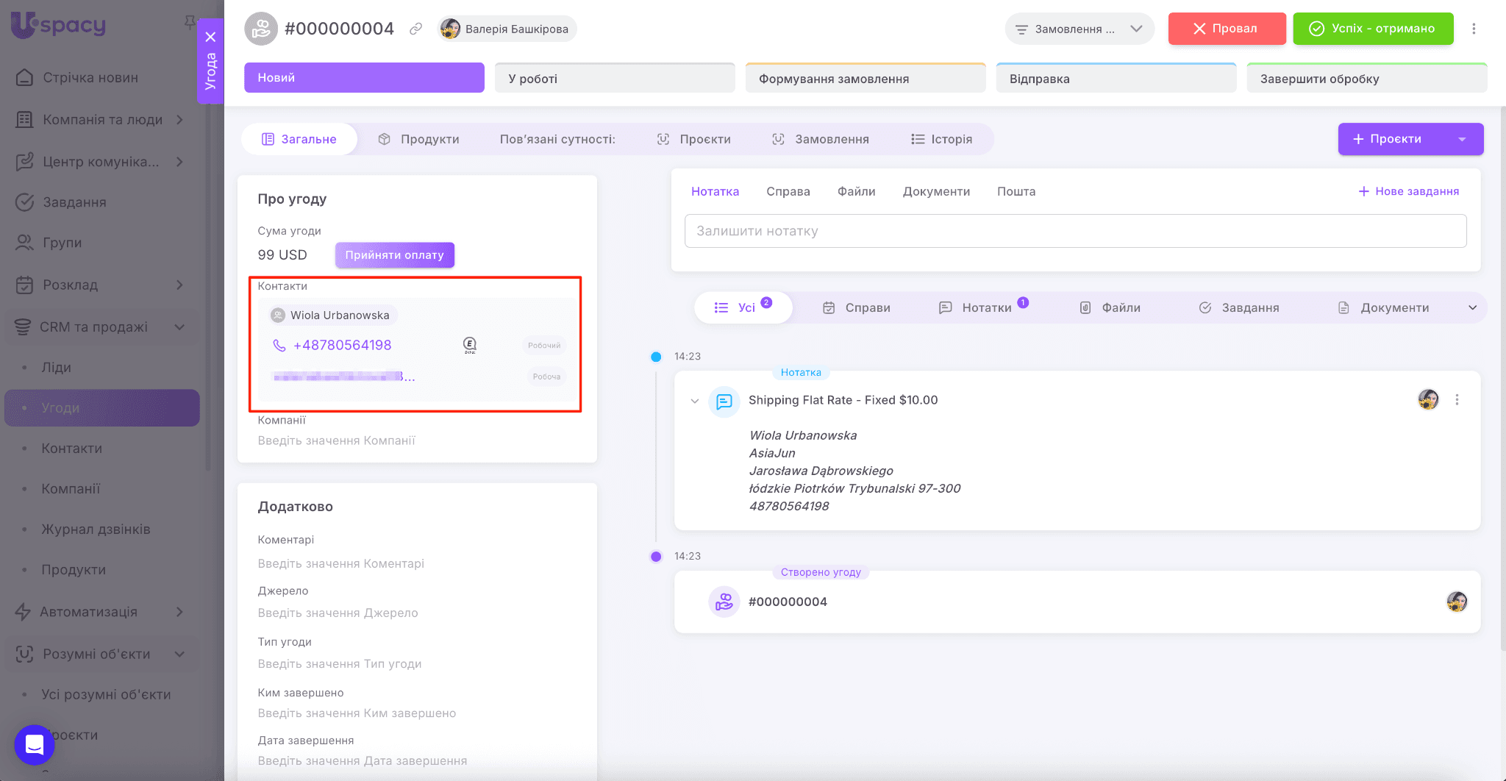Open the chat support bubble icon
Viewport: 1506px width, 781px height.
35,744
